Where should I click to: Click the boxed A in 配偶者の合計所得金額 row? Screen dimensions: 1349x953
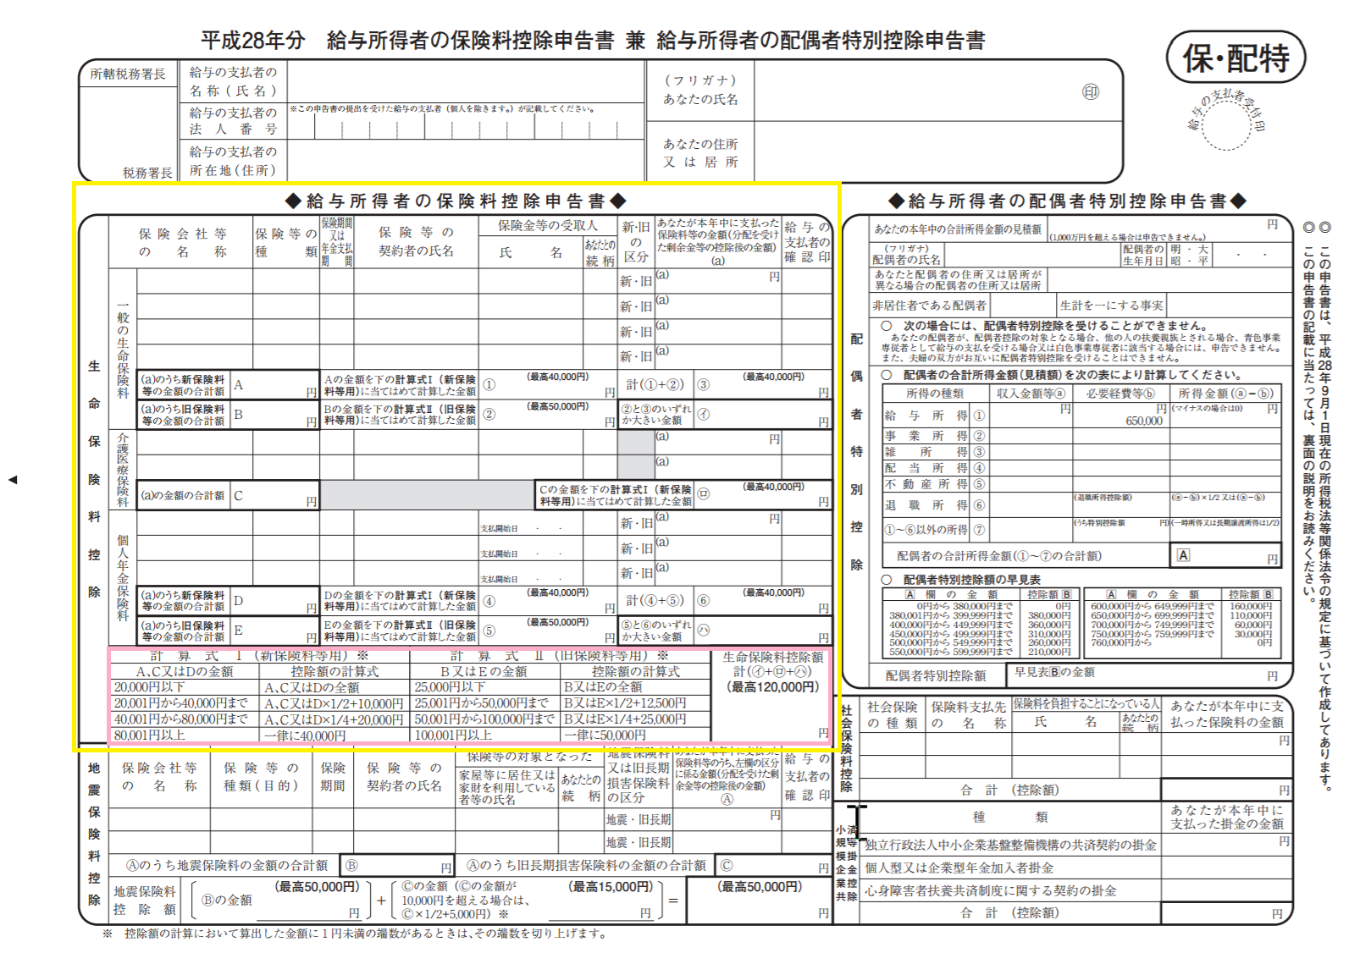pos(1183,555)
